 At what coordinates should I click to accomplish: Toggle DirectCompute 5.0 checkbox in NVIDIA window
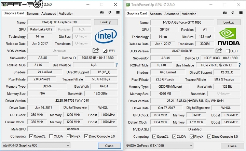point(209,137)
